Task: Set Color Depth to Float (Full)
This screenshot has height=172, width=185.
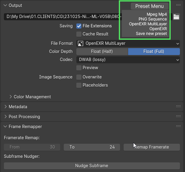Action: coord(154,51)
